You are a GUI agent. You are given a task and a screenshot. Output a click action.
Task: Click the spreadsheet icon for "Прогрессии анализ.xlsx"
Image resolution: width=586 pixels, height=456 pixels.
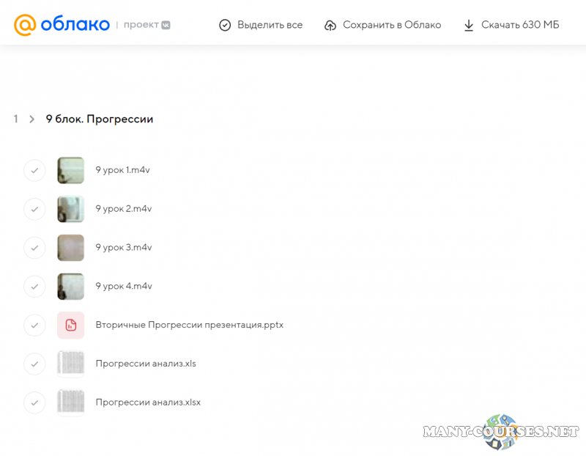point(70,402)
